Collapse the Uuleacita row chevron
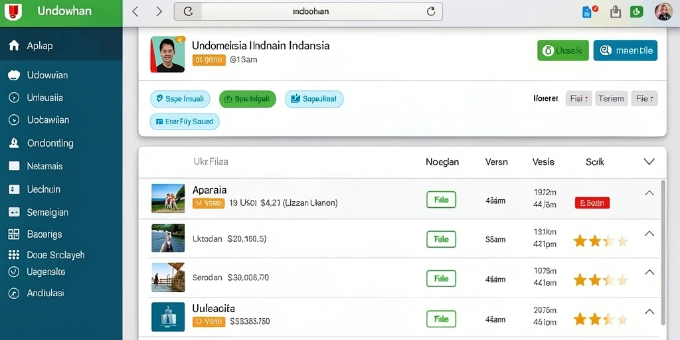 pyautogui.click(x=649, y=311)
